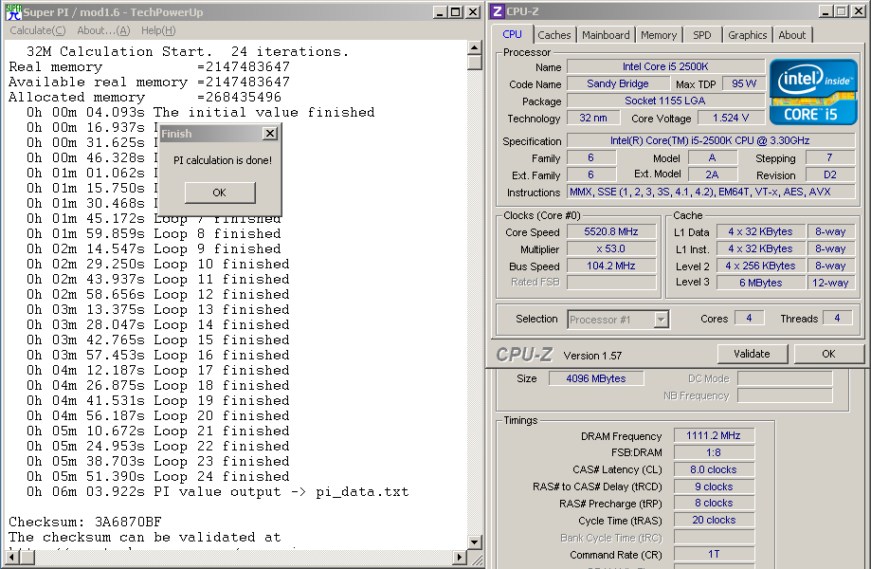Image resolution: width=871 pixels, height=569 pixels.
Task: Switch to the Caches tab in CPU-Z
Action: coord(554,35)
